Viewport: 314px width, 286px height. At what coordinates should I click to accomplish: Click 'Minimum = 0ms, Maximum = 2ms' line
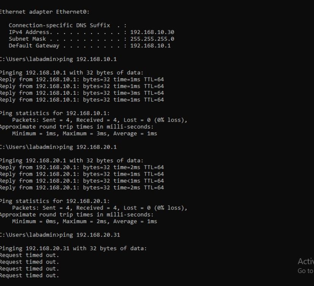coord(84,221)
